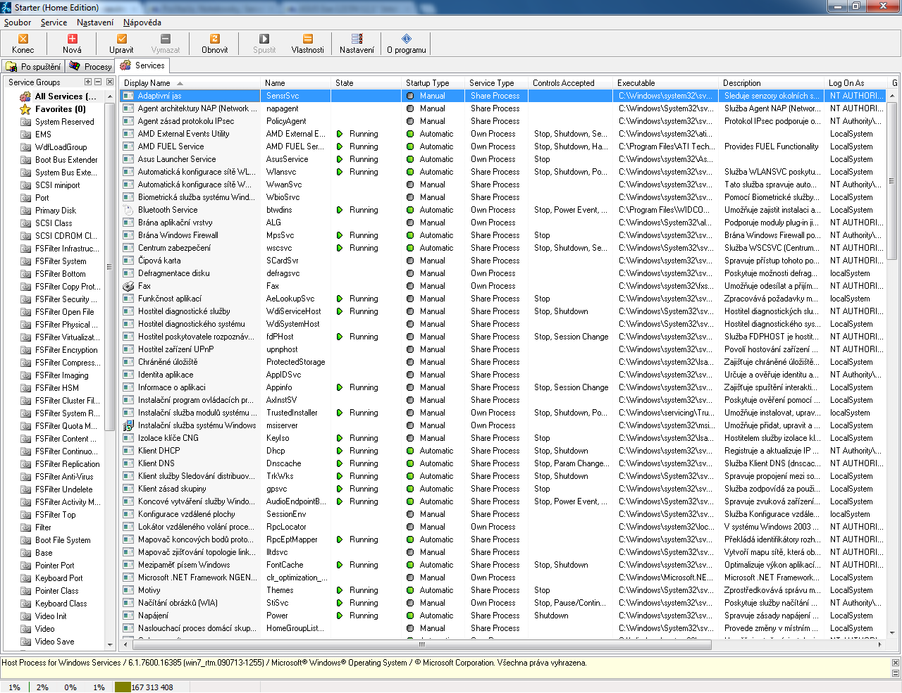
Task: Switch to the Procesy tab
Action: tap(91, 66)
